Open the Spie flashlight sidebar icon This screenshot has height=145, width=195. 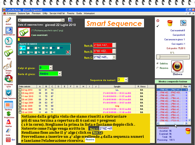click(x=8, y=53)
